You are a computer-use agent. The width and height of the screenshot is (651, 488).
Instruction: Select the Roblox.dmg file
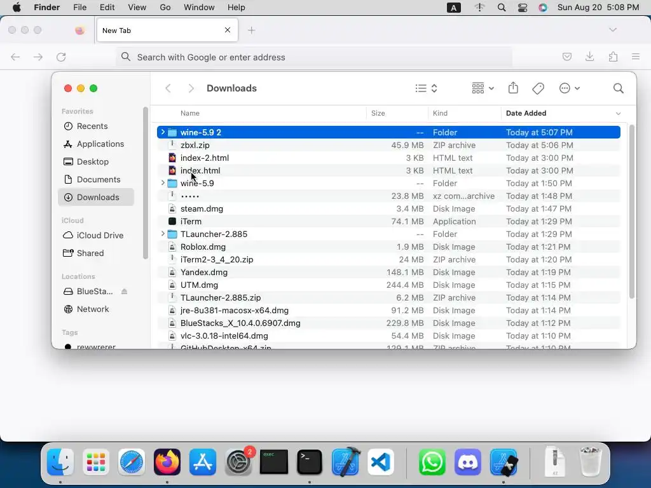388,247
